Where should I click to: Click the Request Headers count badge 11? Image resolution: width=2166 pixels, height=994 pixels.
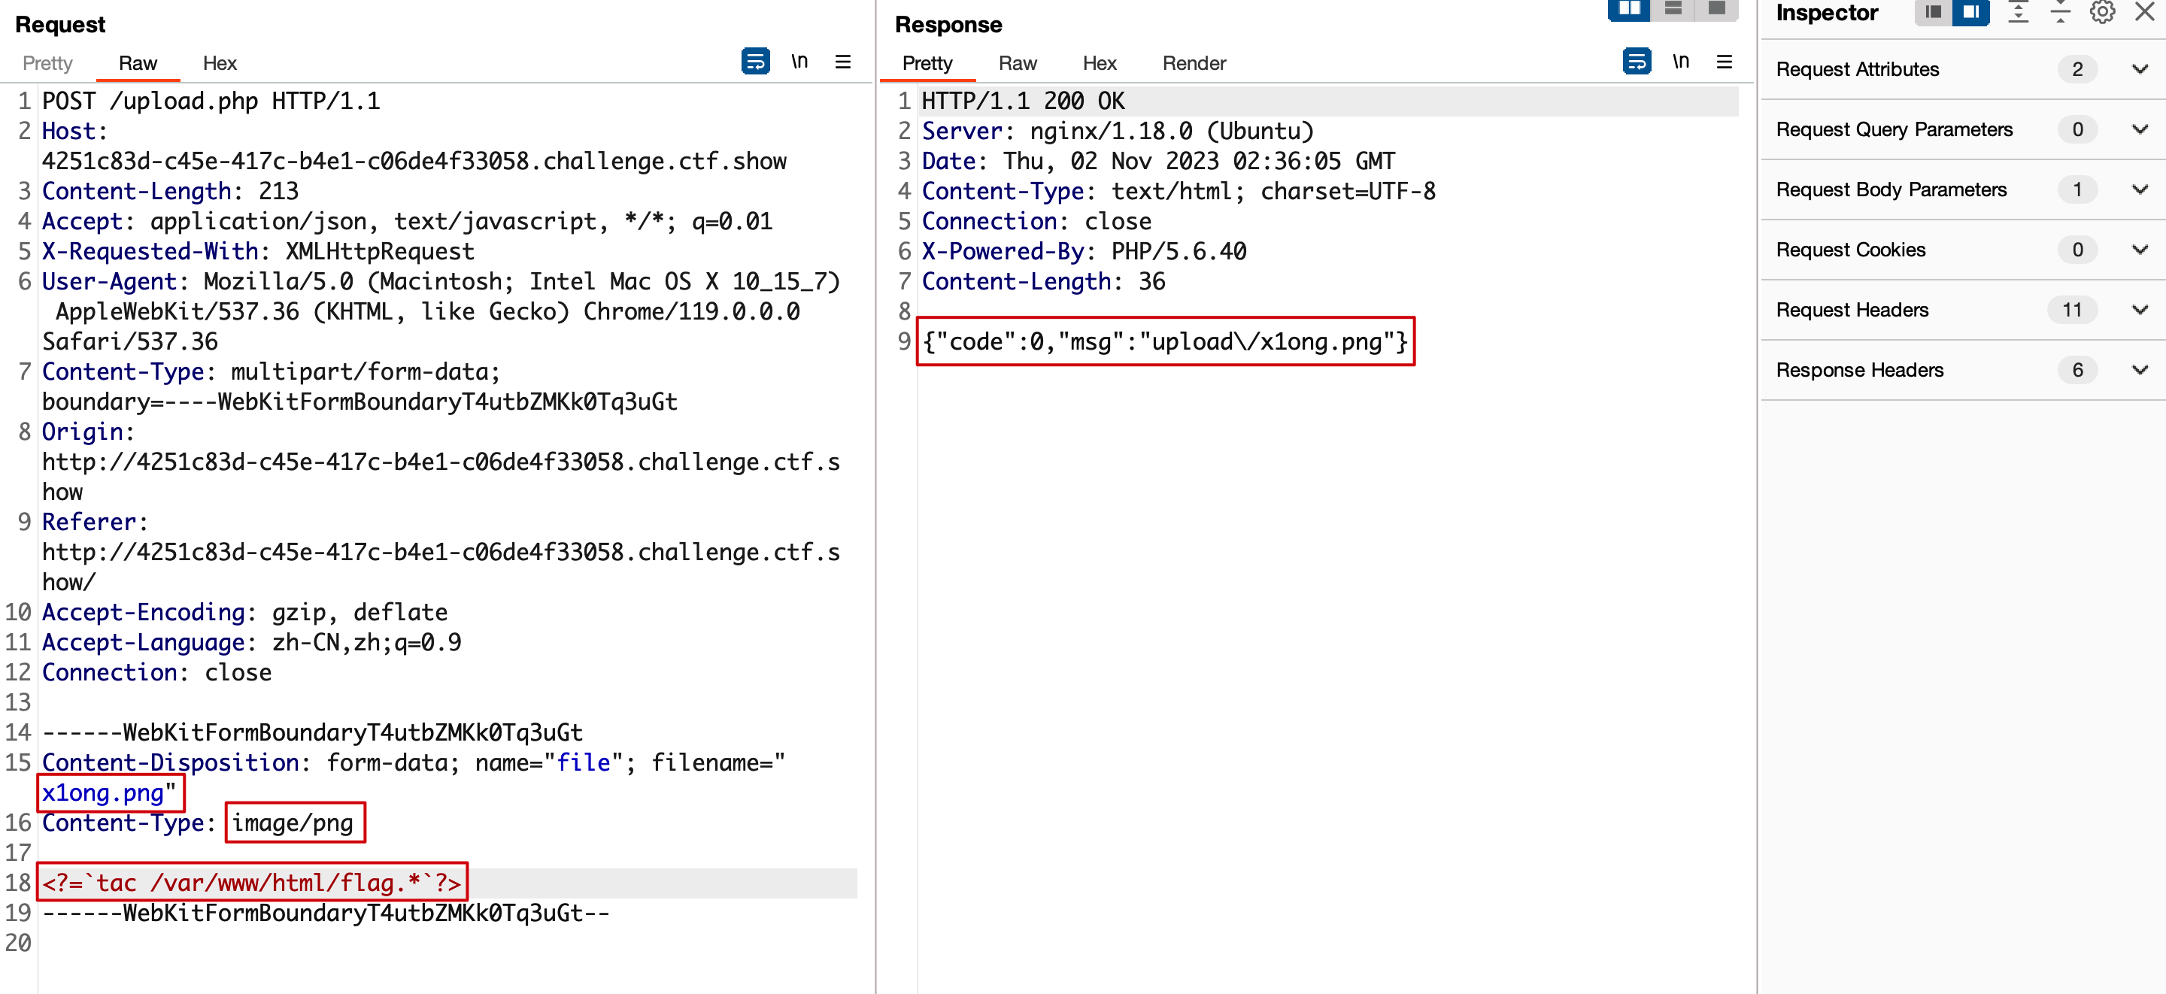[2072, 310]
